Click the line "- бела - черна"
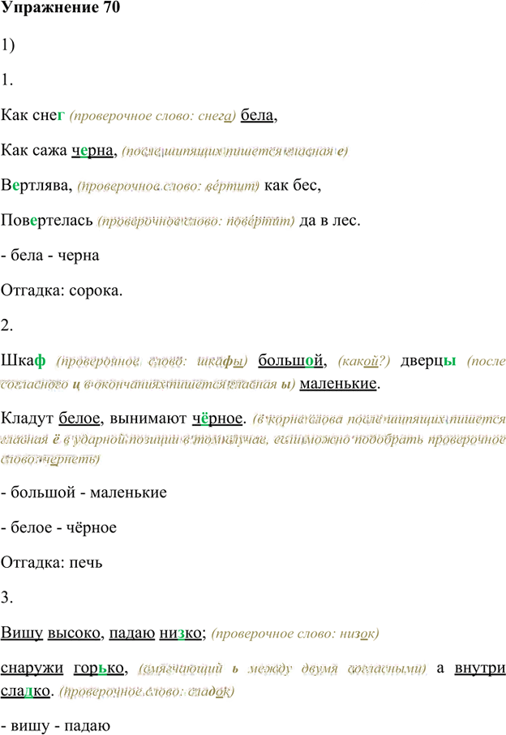This screenshot has width=506, height=735. [49, 256]
